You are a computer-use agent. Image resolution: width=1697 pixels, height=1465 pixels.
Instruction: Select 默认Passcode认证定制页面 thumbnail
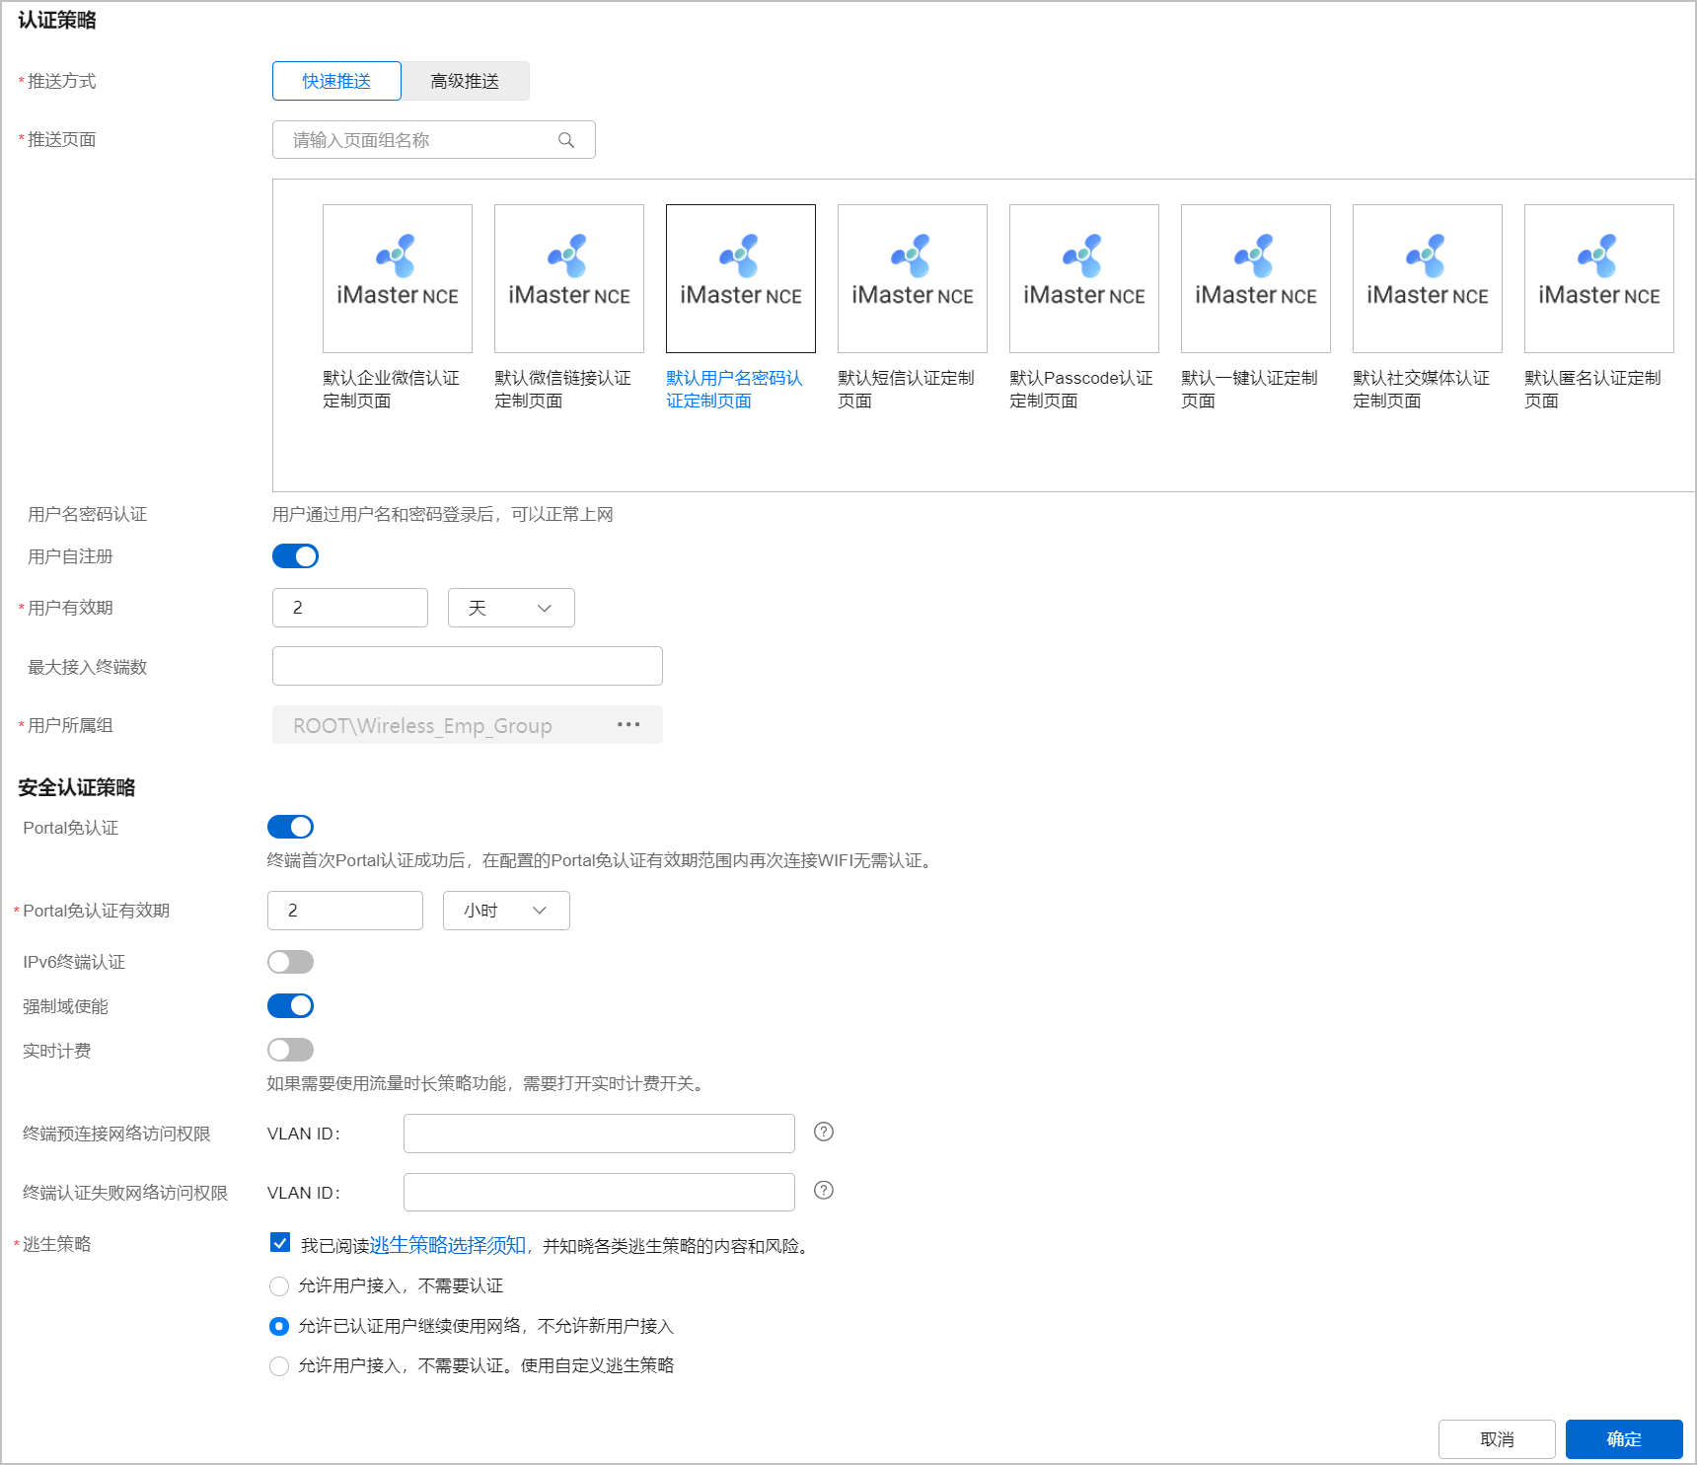point(1084,278)
